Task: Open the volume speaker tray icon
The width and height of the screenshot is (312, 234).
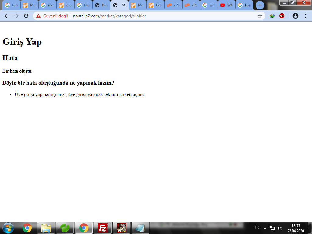Action: click(280, 228)
